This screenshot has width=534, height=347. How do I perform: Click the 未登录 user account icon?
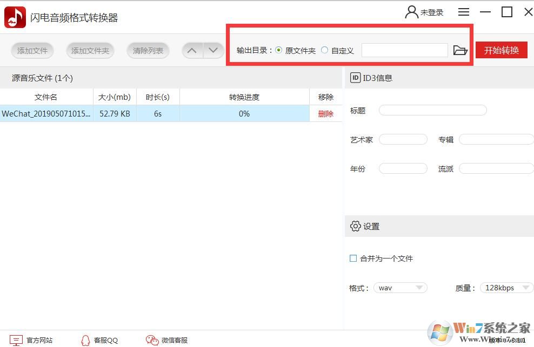pos(411,11)
